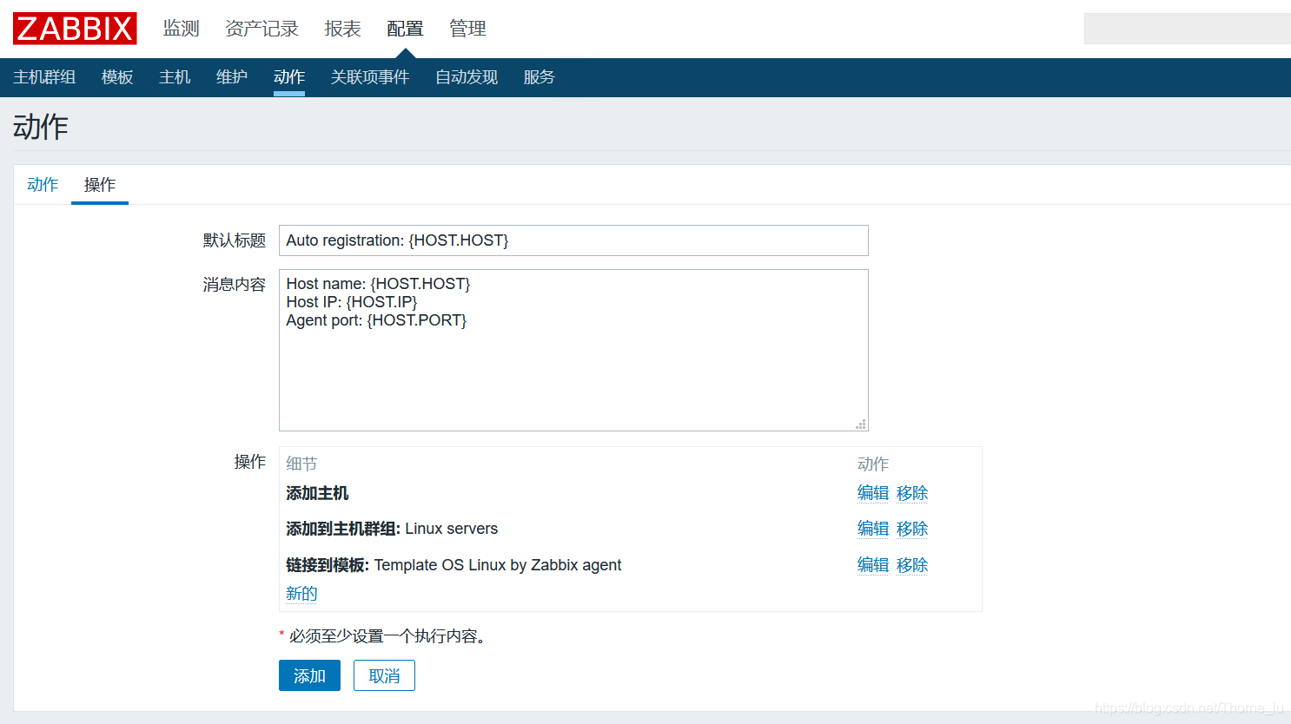Click the 默认标题 input field
This screenshot has height=724, width=1291.
[x=573, y=240]
